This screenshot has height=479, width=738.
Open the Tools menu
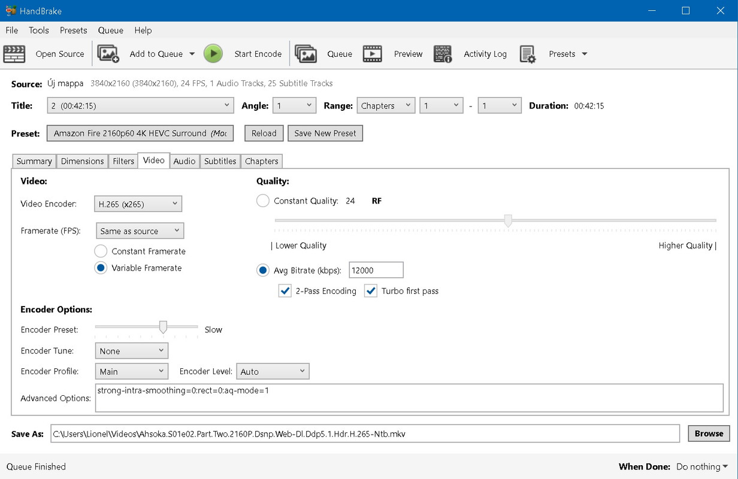pyautogui.click(x=39, y=30)
